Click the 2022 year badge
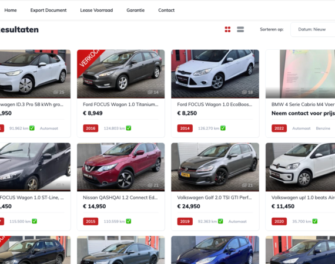The height and width of the screenshot is (264, 335). pyautogui.click(x=279, y=128)
